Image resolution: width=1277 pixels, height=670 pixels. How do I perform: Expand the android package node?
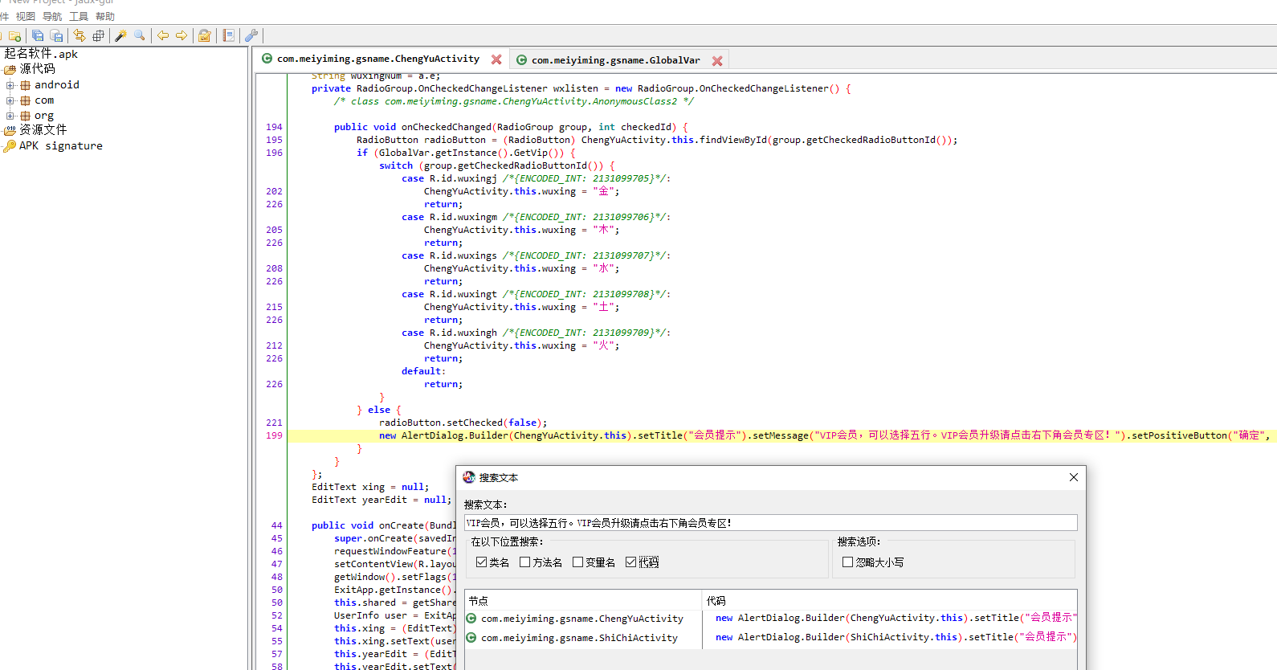click(x=10, y=85)
